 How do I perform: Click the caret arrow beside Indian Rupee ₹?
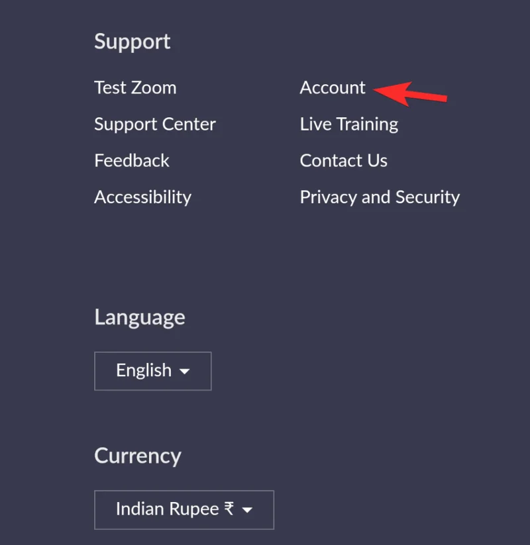(x=247, y=510)
